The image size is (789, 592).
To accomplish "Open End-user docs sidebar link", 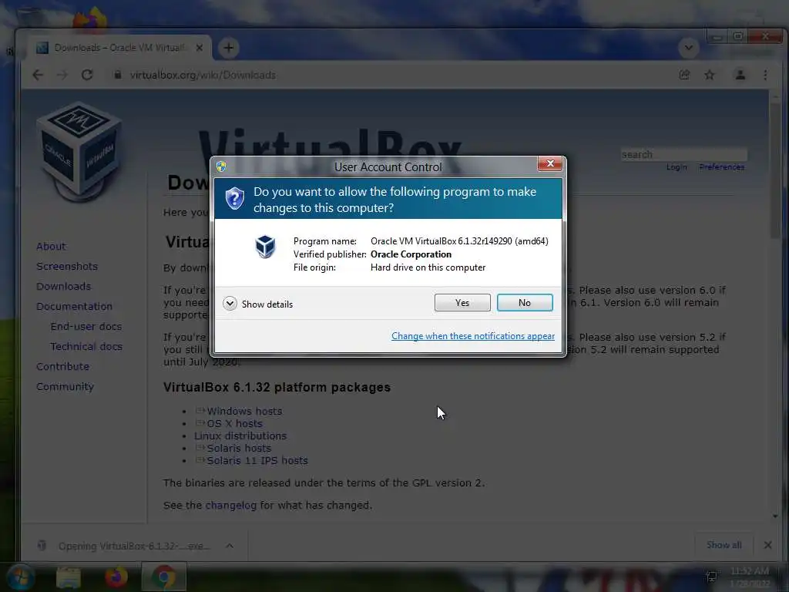I will tap(86, 327).
